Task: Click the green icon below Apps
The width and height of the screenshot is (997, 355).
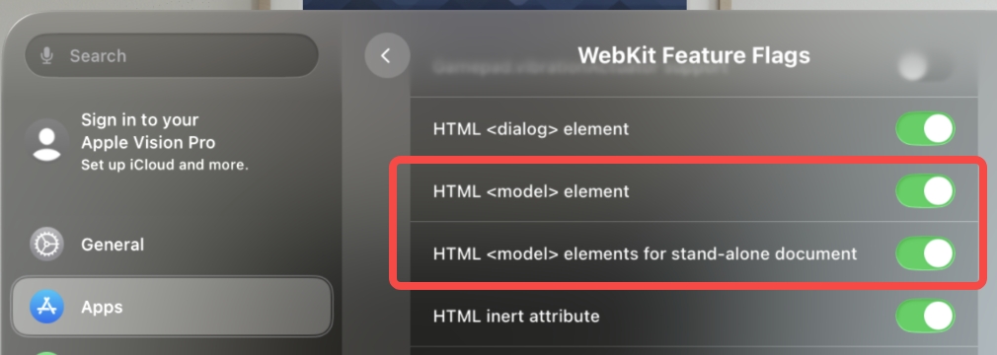Action: pyautogui.click(x=46, y=352)
